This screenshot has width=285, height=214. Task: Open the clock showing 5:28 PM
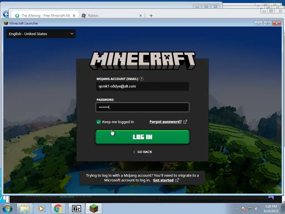[271, 208]
